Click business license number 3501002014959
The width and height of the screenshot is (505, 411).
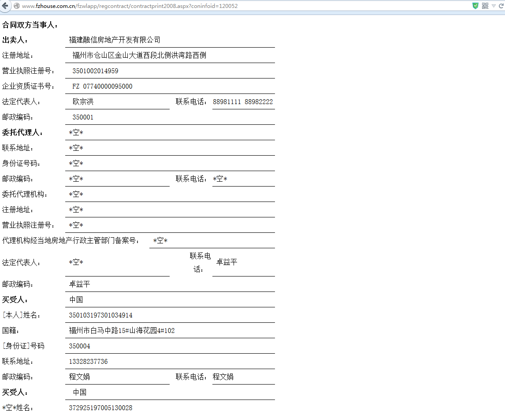[95, 71]
